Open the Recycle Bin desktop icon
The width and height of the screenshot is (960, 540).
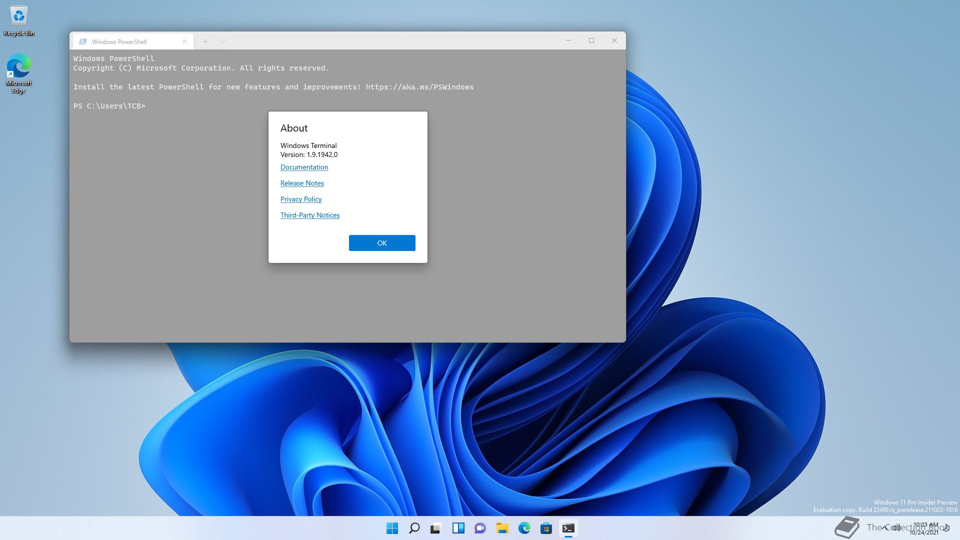19,21
